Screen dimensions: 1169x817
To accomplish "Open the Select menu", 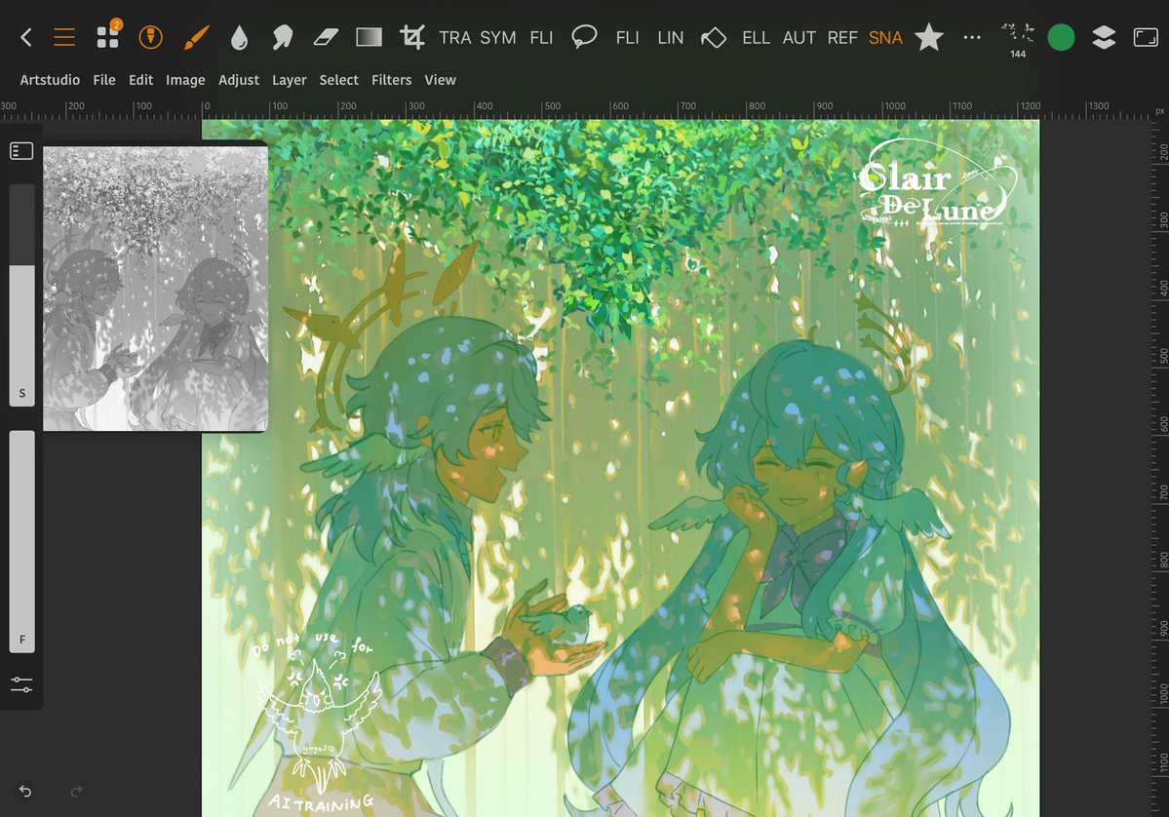I will 339,80.
